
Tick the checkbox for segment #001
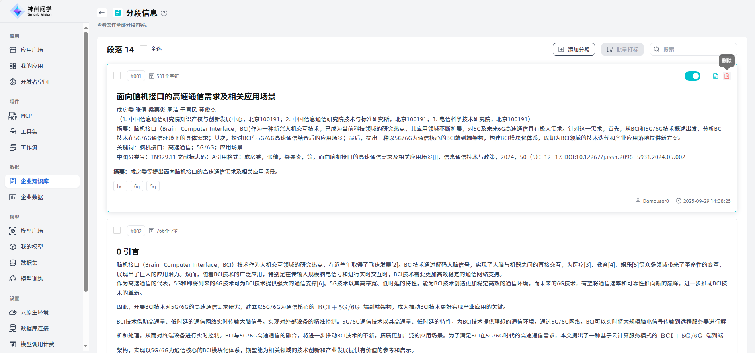pyautogui.click(x=117, y=76)
